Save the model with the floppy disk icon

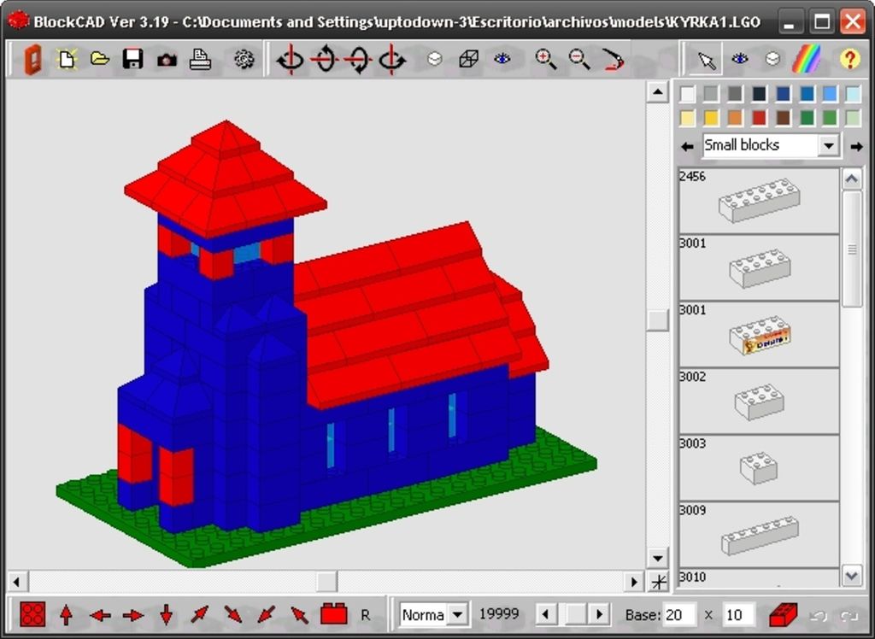point(132,59)
